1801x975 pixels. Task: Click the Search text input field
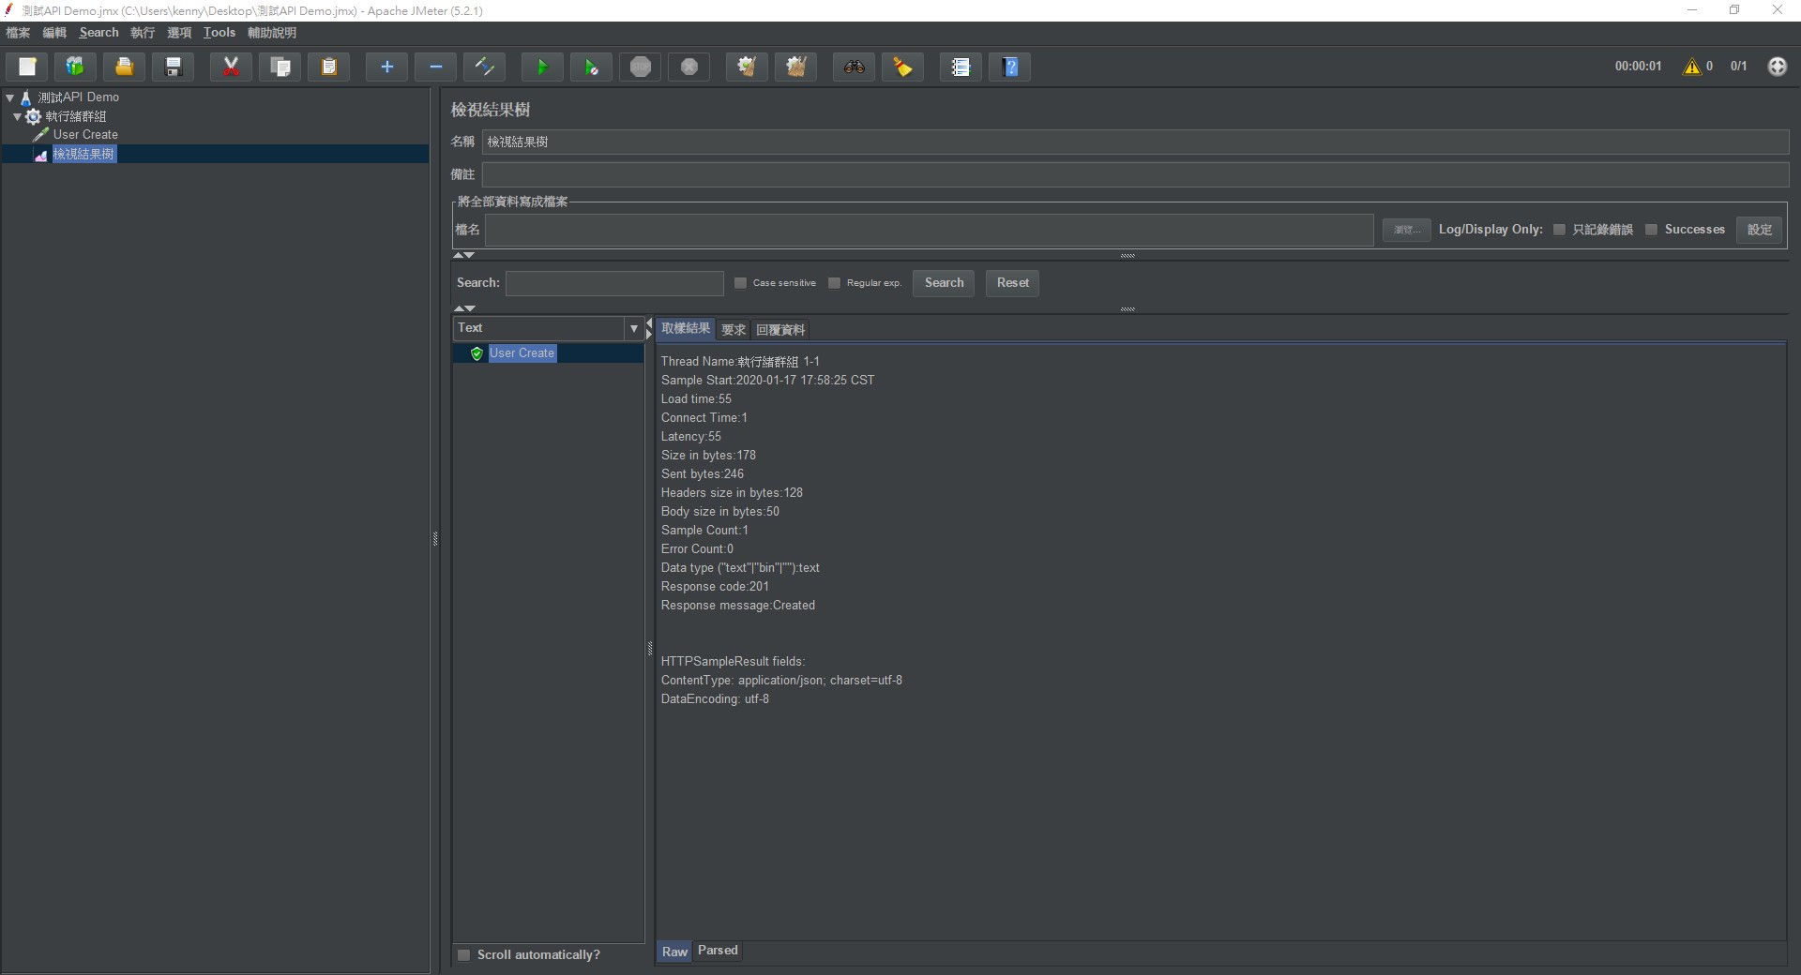614,283
